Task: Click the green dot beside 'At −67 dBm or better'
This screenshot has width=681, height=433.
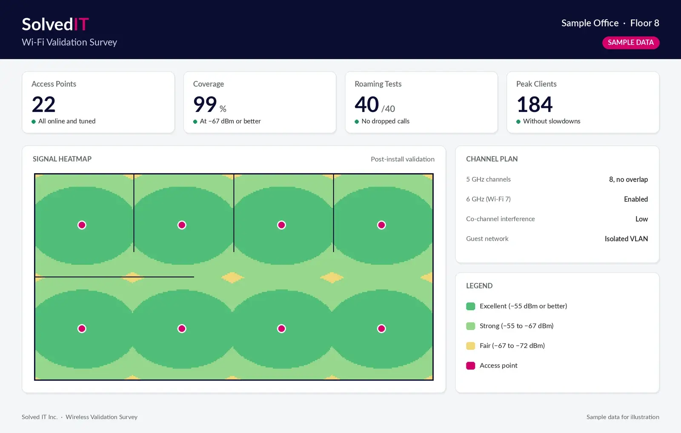Action: [195, 122]
